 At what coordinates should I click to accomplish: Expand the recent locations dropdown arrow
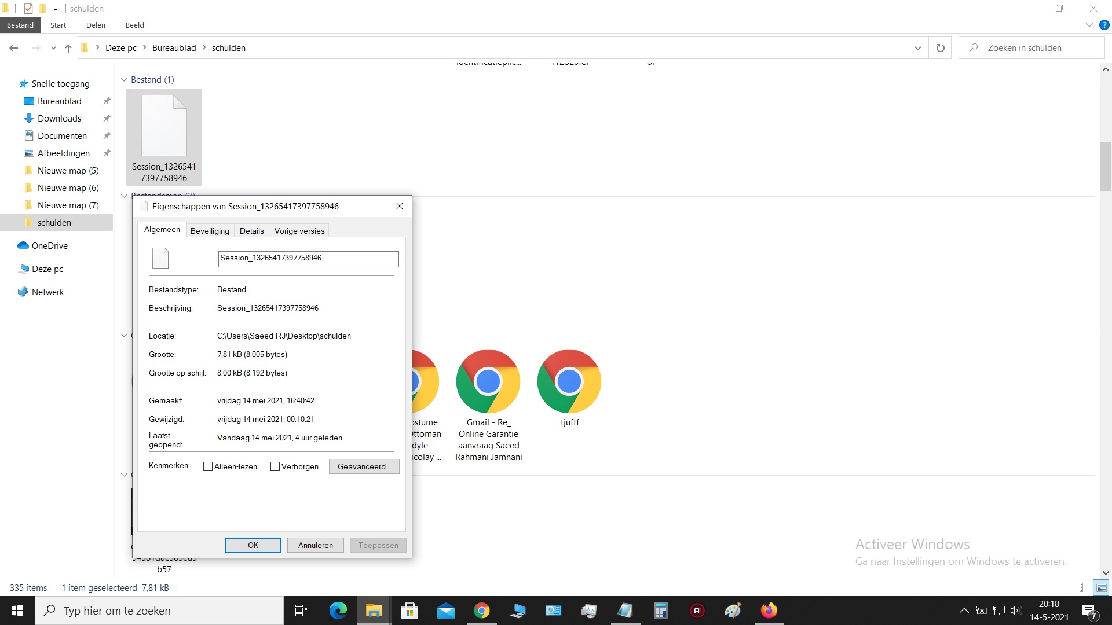(53, 48)
